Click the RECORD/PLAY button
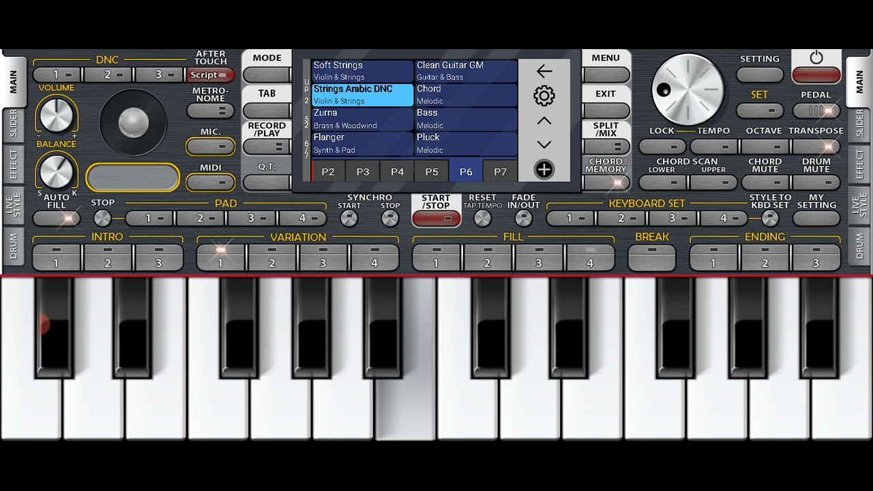This screenshot has width=873, height=491. pos(267,147)
